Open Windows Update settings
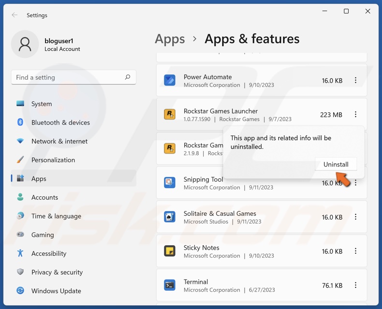 (73, 291)
